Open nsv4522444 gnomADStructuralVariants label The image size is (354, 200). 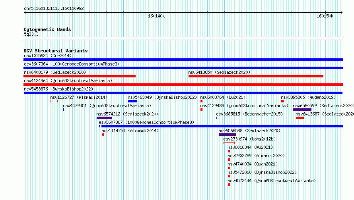tap(272, 181)
